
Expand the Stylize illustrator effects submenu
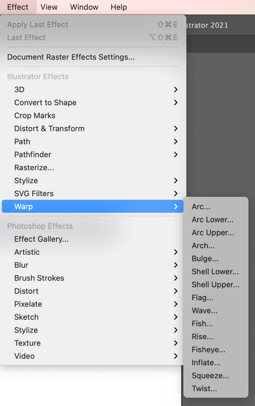26,180
